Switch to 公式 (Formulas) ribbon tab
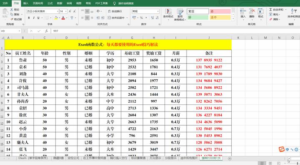 (50, 3)
